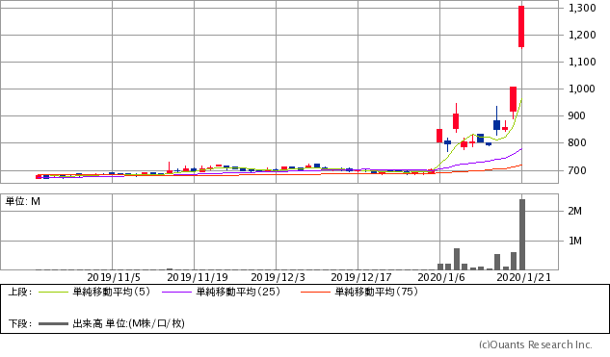Click the 1,200 price axis label
The width and height of the screenshot is (610, 357).
point(582,35)
